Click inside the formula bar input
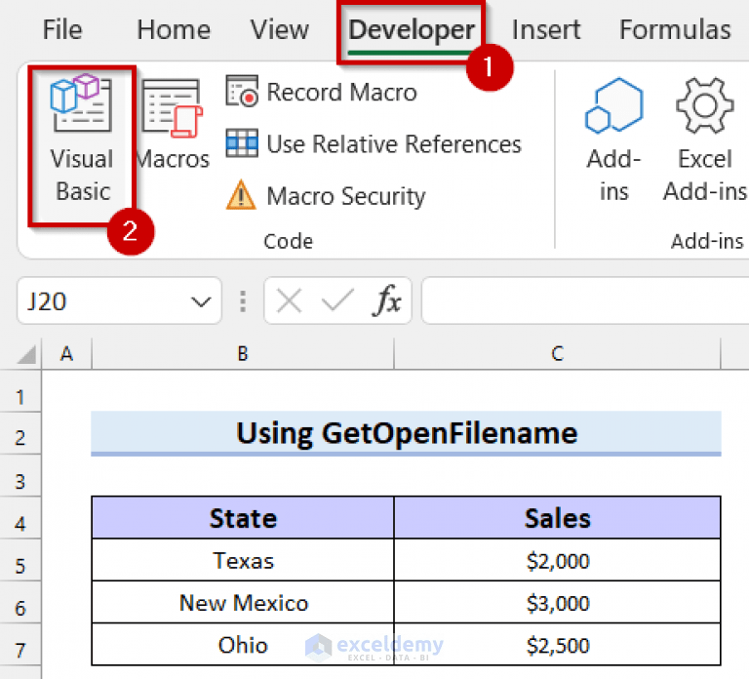 (585, 301)
